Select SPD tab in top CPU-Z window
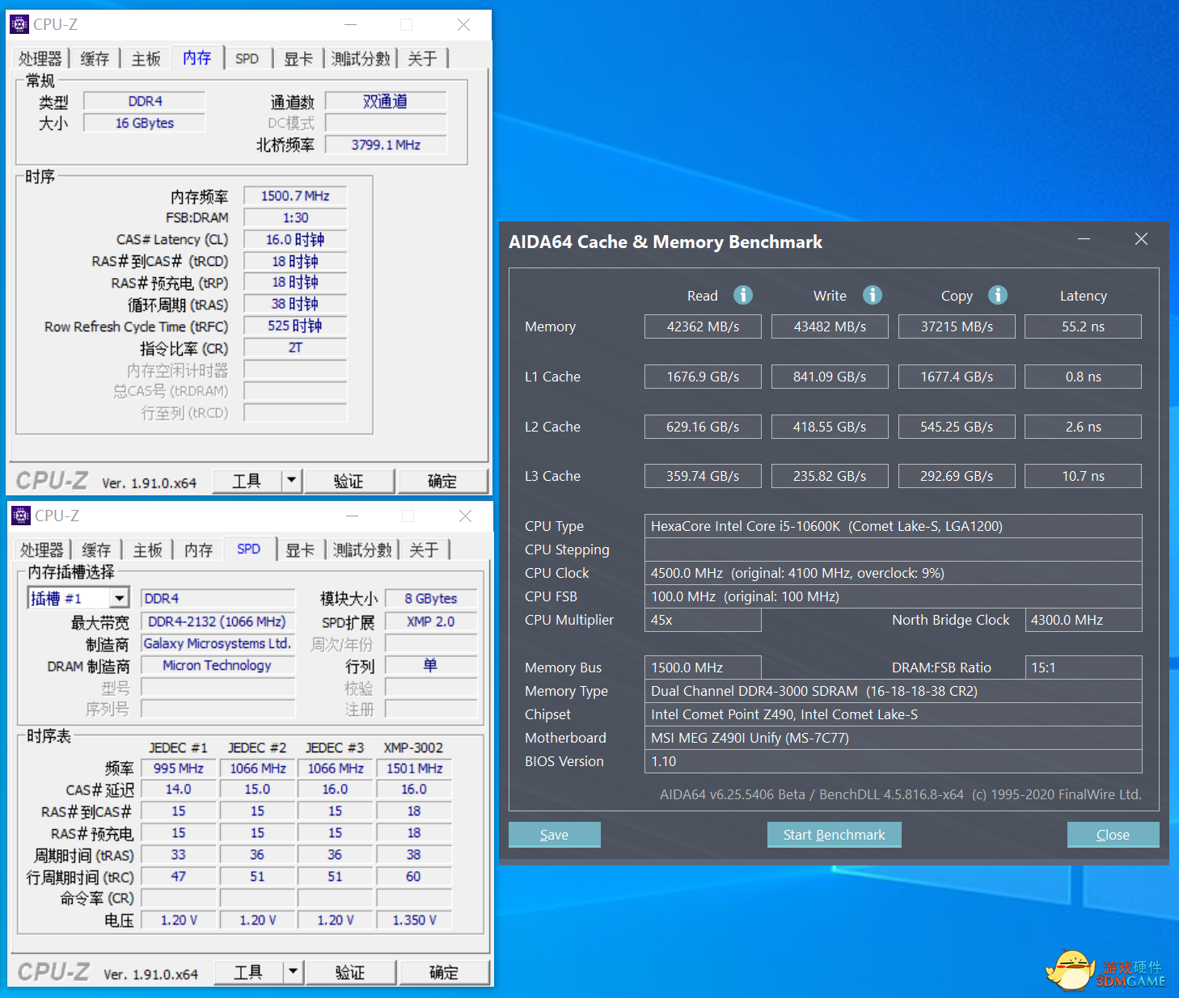Screen dimensions: 1179x998 coord(247,58)
